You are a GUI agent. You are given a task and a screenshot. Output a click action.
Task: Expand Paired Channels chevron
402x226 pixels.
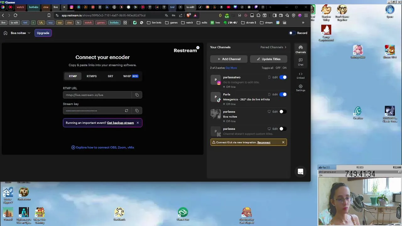pos(285,47)
